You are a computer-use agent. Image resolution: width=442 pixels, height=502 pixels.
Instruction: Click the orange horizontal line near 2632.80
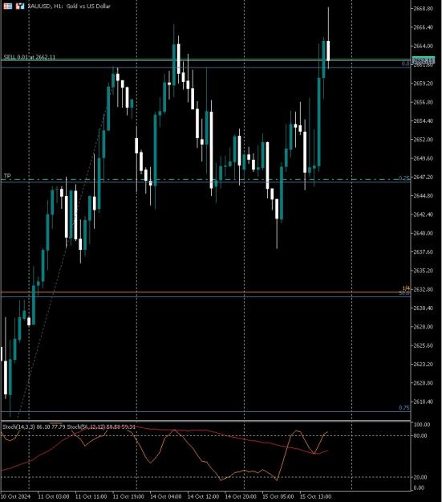click(x=205, y=292)
